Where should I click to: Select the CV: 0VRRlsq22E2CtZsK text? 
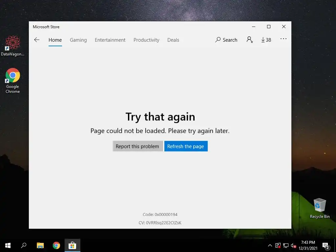160,223
